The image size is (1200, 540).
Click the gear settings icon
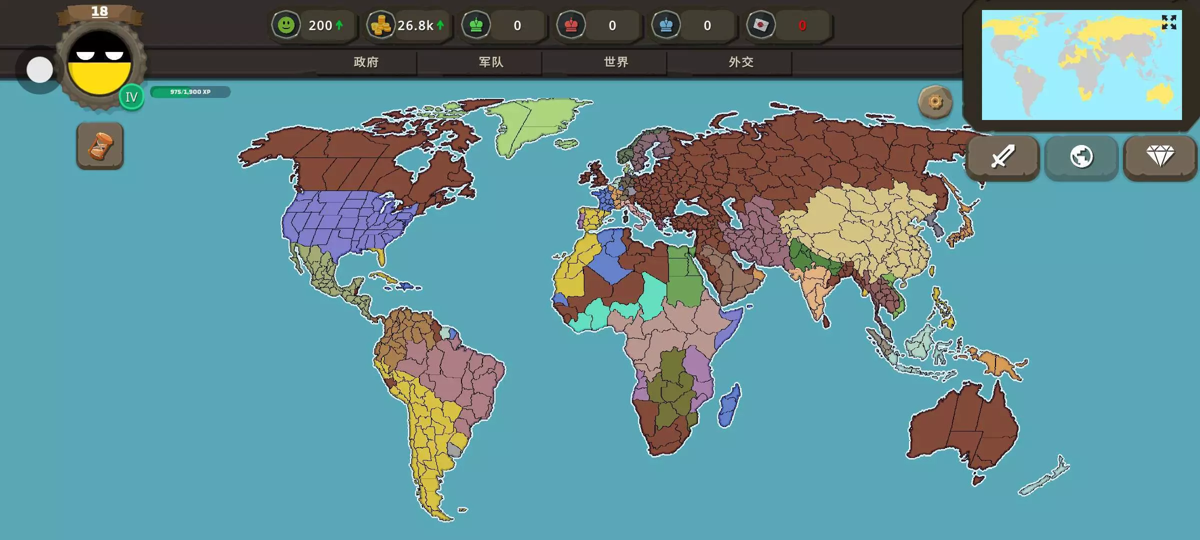click(x=935, y=102)
